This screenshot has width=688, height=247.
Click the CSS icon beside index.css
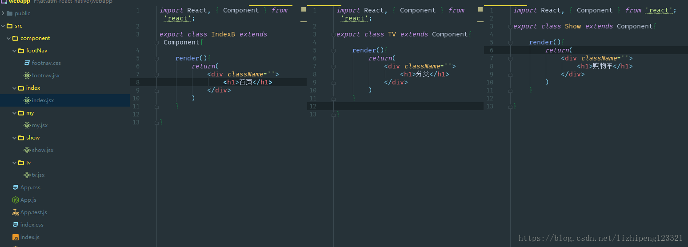(16, 225)
